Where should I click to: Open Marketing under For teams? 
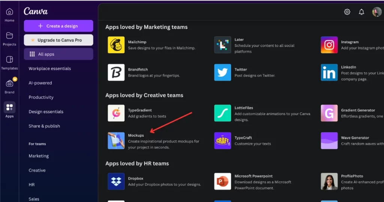39,156
